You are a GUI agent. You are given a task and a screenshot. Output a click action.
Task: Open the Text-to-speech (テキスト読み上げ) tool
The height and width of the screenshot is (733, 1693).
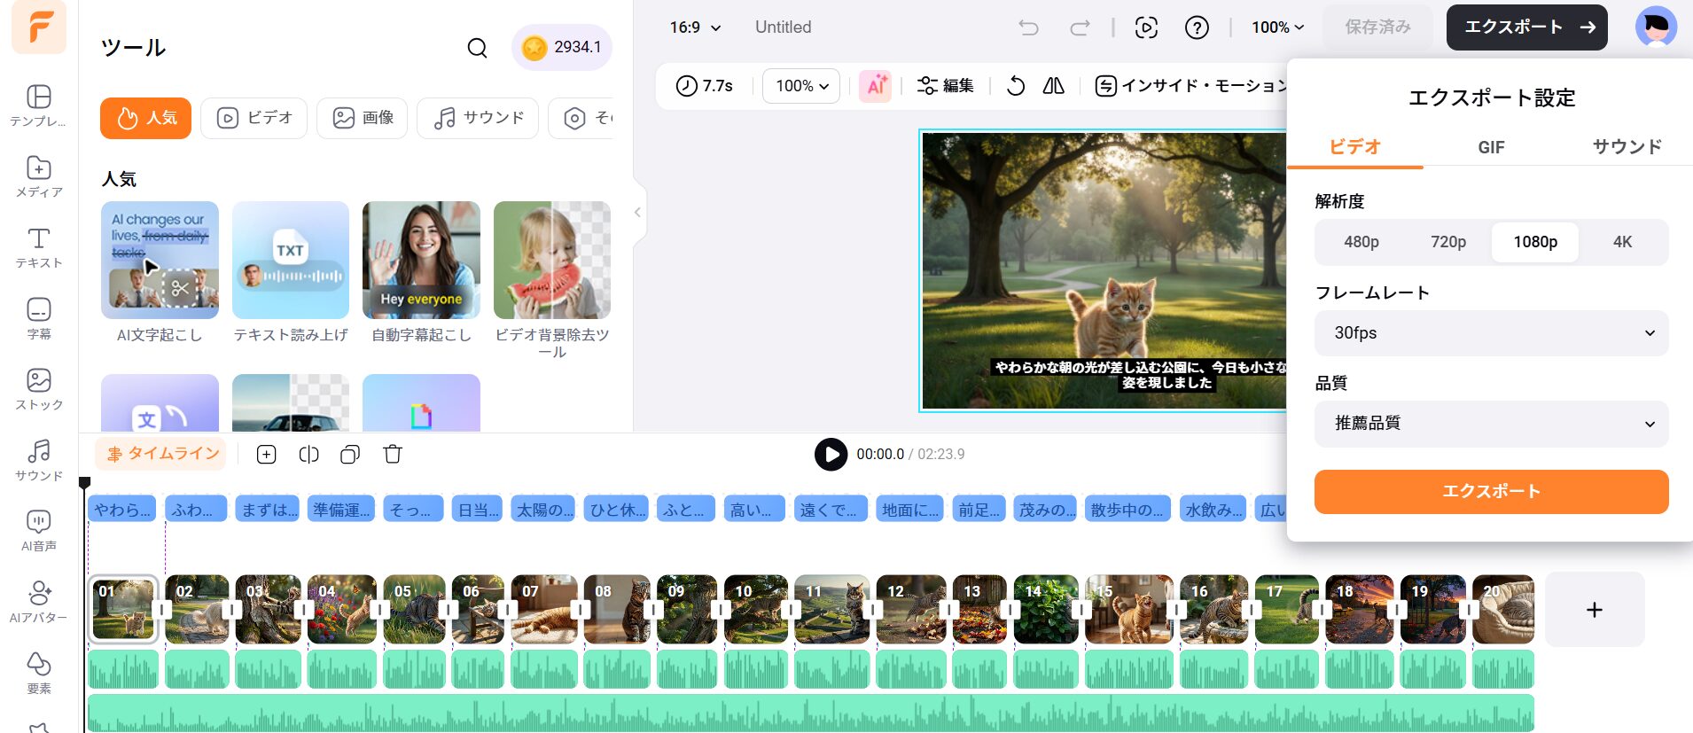tap(291, 273)
